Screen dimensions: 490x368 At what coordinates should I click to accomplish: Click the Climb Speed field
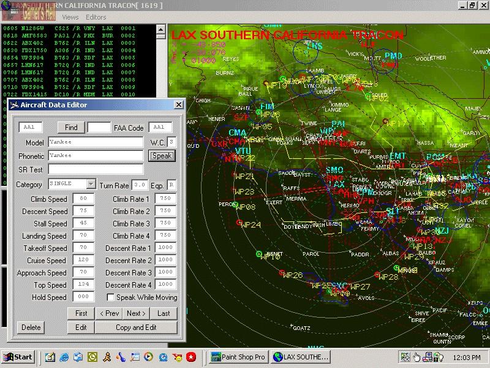point(83,198)
